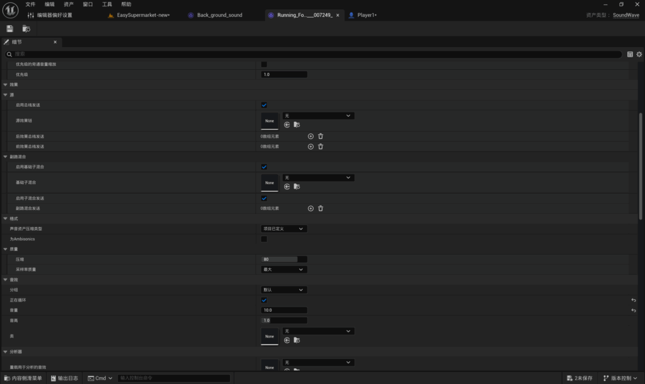Browse to 源效果链 asset in content browser
This screenshot has height=384, width=645.
297,124
